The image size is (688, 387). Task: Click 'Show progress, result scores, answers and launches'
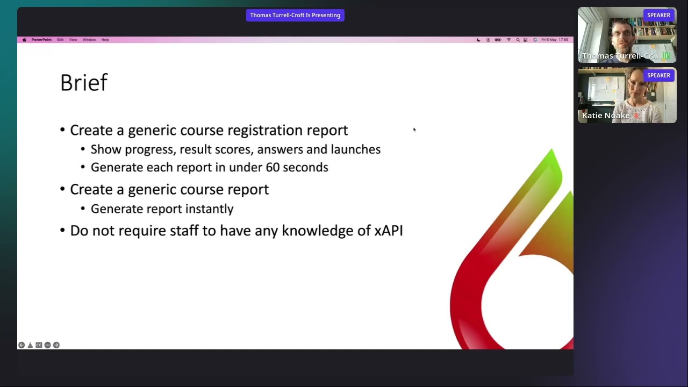235,149
